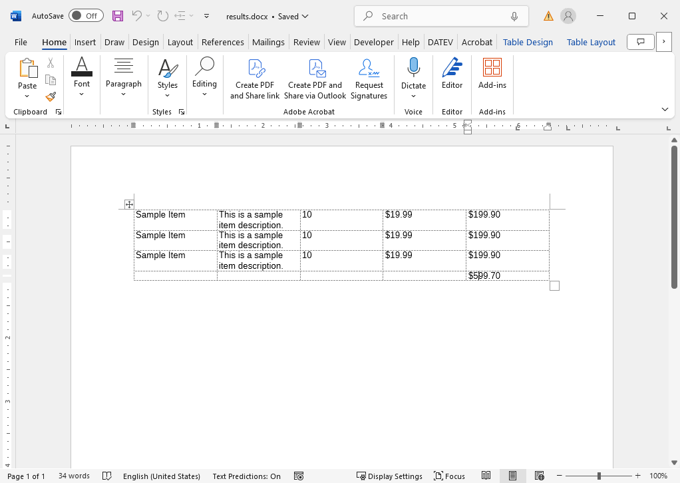680x483 pixels.
Task: Click the zoom out minus button
Action: click(560, 476)
